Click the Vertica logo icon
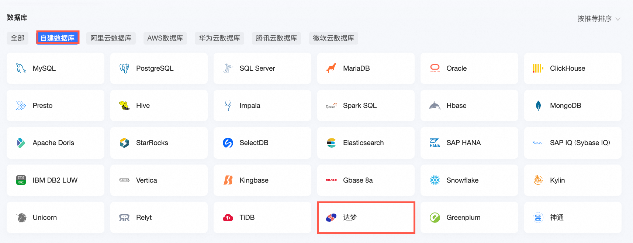This screenshot has width=633, height=243. (124, 180)
